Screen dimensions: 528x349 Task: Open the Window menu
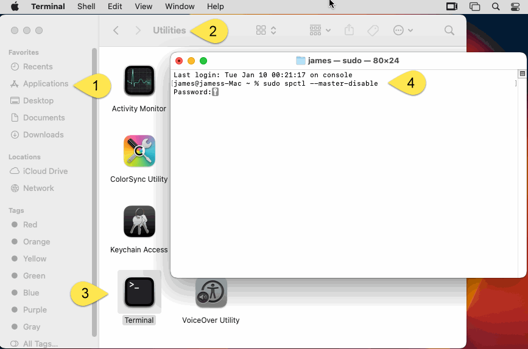coord(180,7)
